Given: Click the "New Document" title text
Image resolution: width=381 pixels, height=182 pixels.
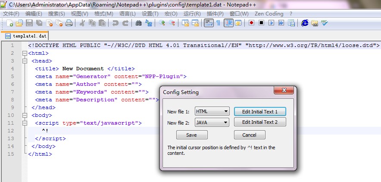Looking at the screenshot, I should (83, 69).
